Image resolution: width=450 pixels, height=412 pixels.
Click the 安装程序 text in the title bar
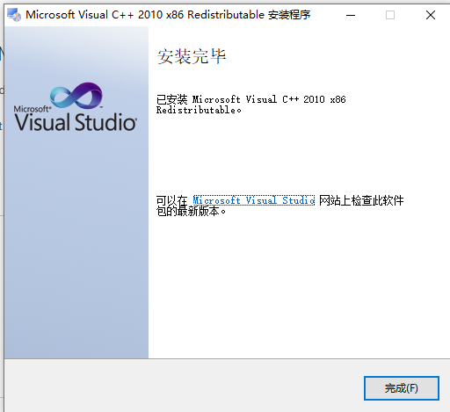coord(289,15)
